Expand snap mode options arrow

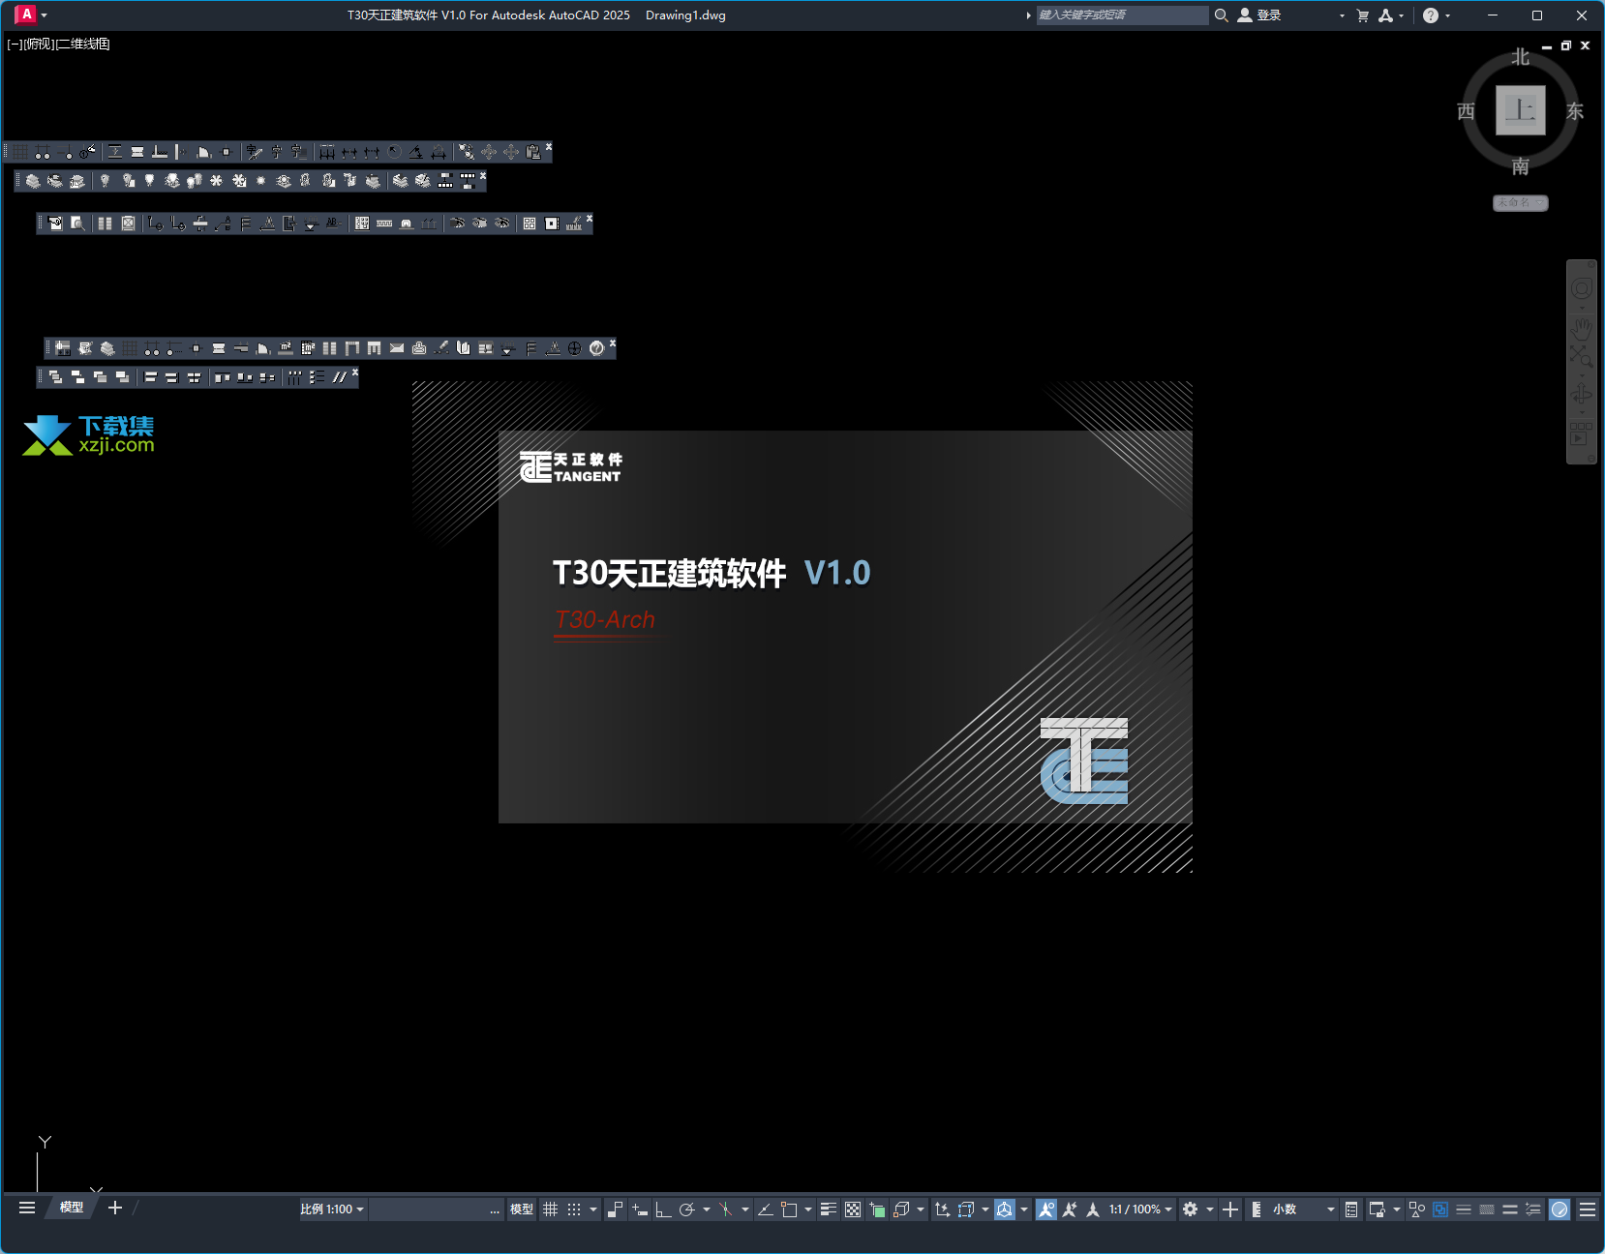[593, 1209]
